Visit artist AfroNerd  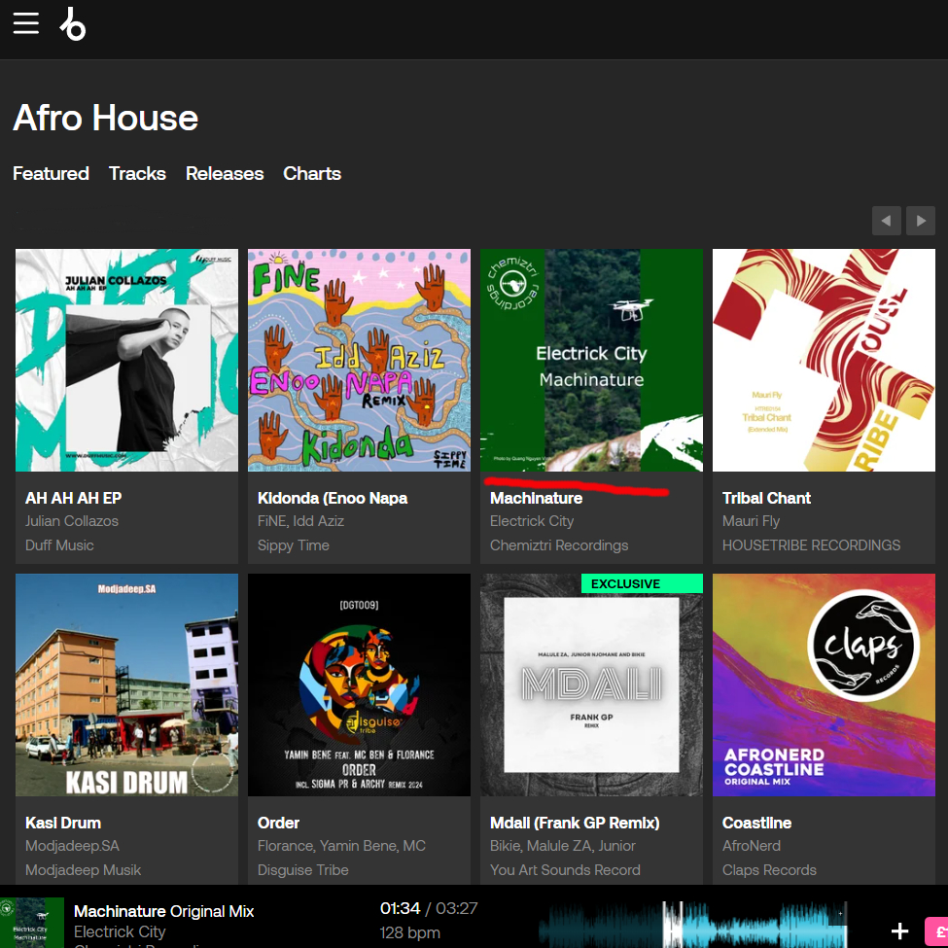751,846
